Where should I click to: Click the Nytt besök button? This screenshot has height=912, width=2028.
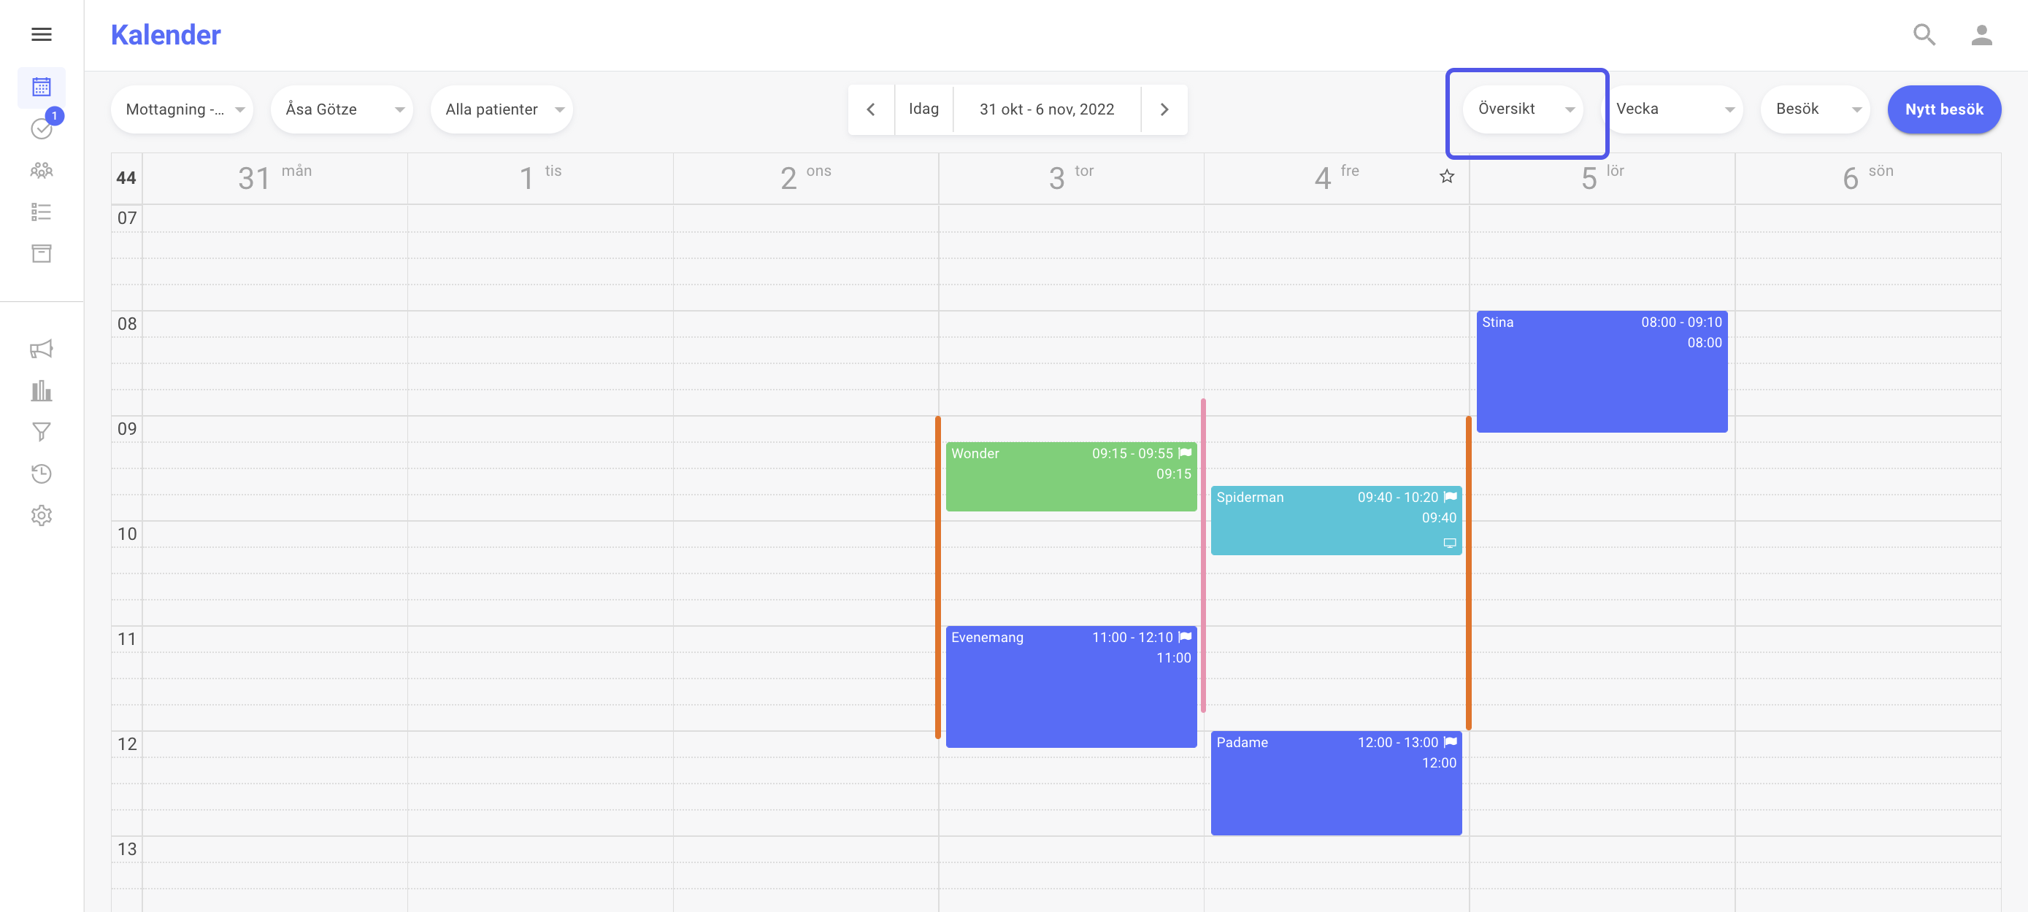click(1944, 109)
